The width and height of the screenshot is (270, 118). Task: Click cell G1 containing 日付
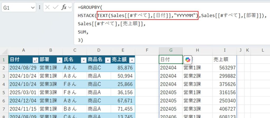171,59
